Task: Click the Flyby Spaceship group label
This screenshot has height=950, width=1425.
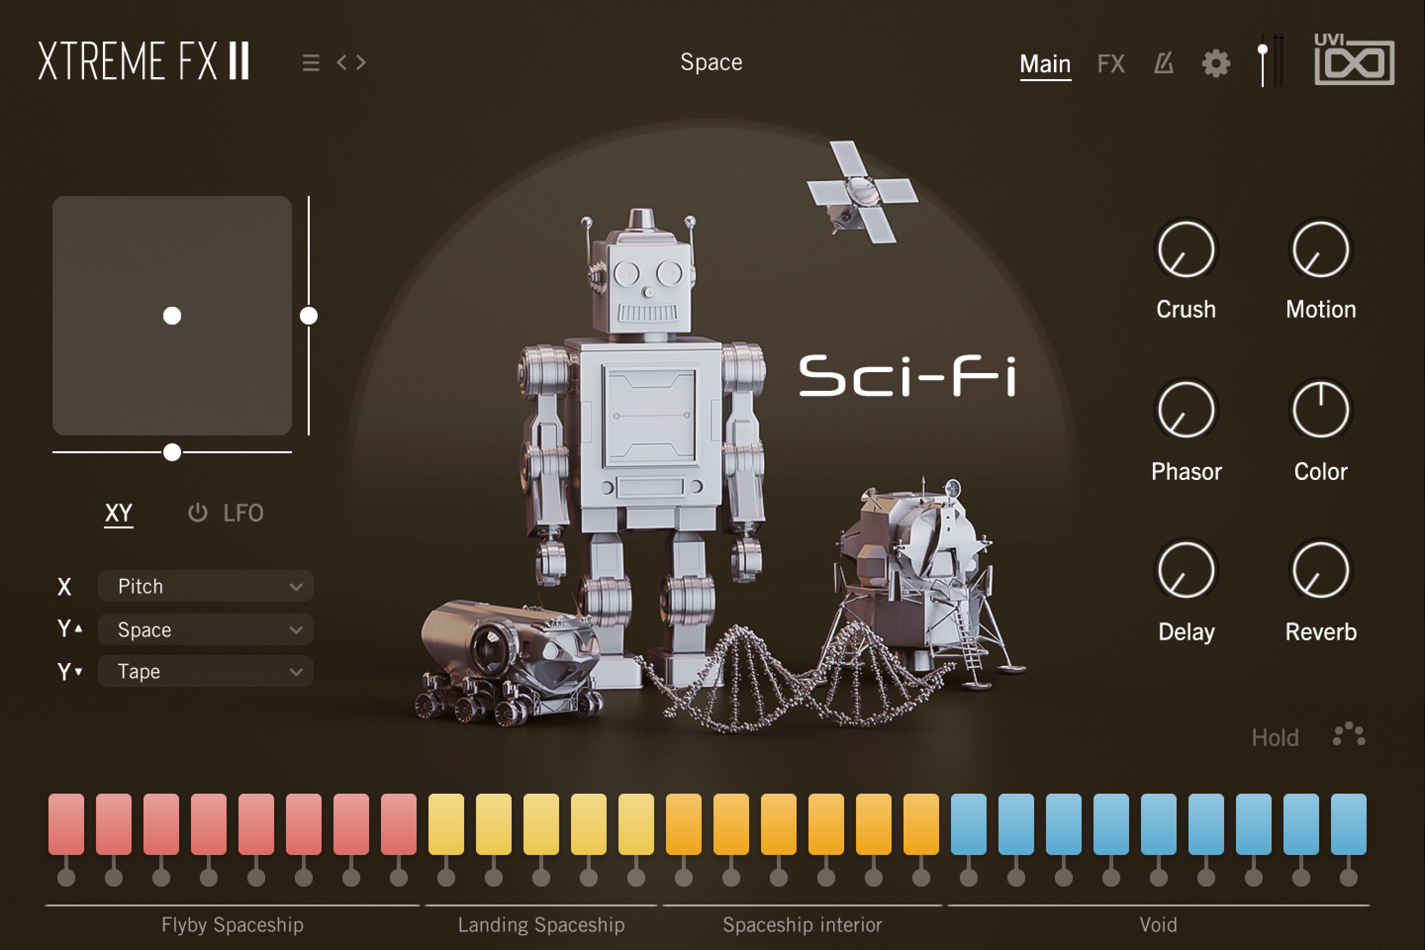Action: pos(233,925)
